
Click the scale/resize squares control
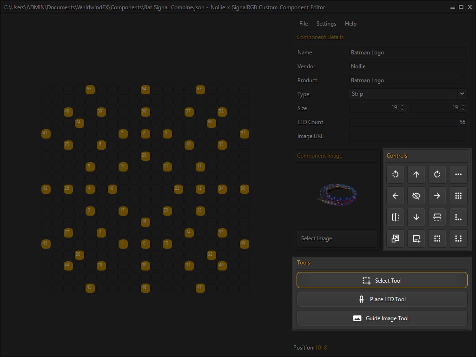coord(395,238)
